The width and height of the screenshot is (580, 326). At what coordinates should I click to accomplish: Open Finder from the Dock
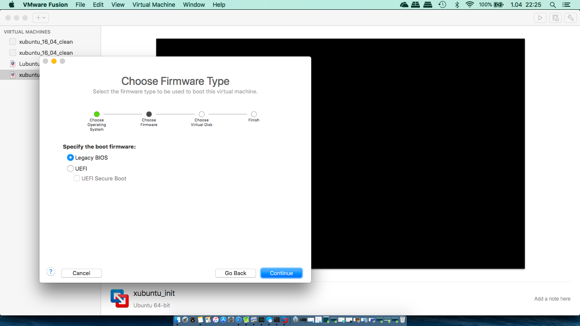pyautogui.click(x=177, y=320)
